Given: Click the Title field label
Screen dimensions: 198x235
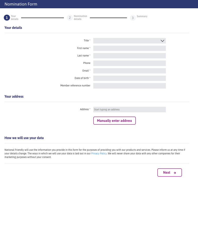Looking at the screenshot, I should click(87, 41).
